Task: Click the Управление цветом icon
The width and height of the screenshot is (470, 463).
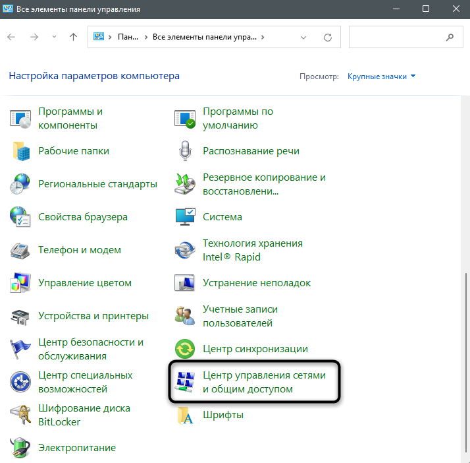Action: 20,283
